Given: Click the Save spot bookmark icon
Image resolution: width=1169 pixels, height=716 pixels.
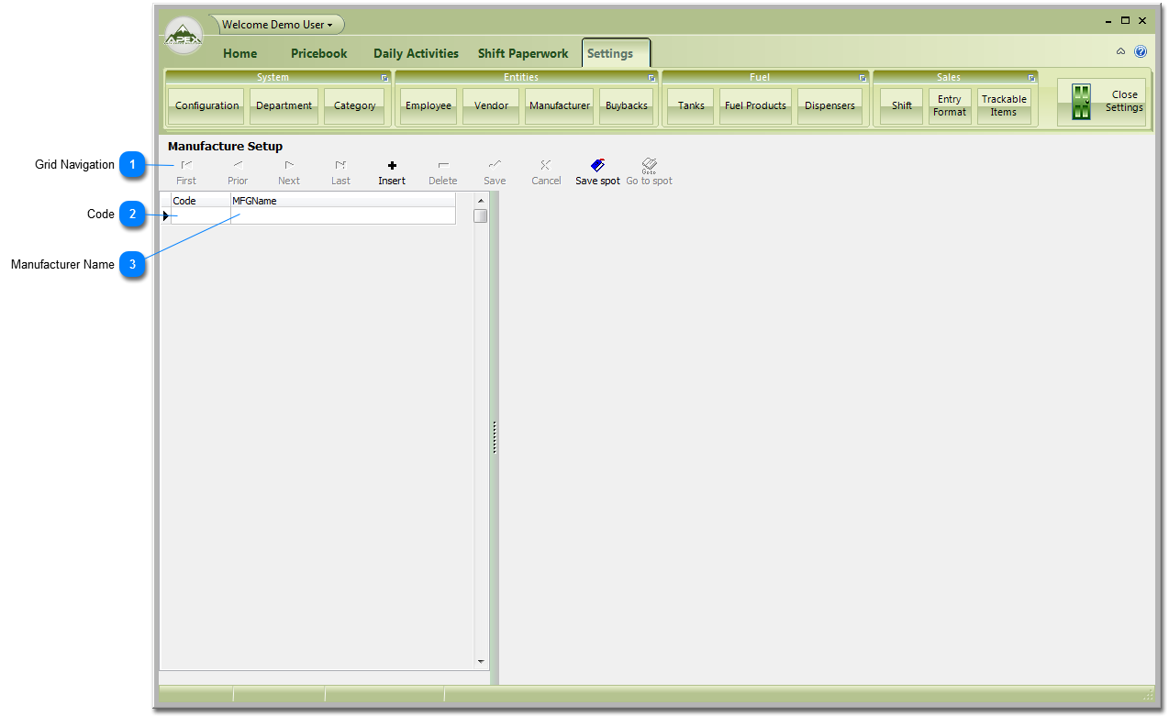Looking at the screenshot, I should tap(597, 166).
